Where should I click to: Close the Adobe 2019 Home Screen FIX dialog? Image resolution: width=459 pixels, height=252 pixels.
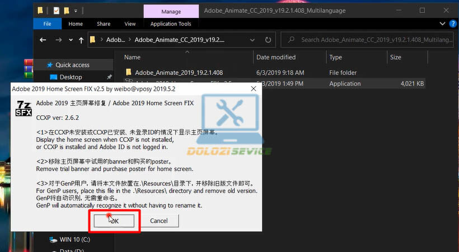[254, 88]
